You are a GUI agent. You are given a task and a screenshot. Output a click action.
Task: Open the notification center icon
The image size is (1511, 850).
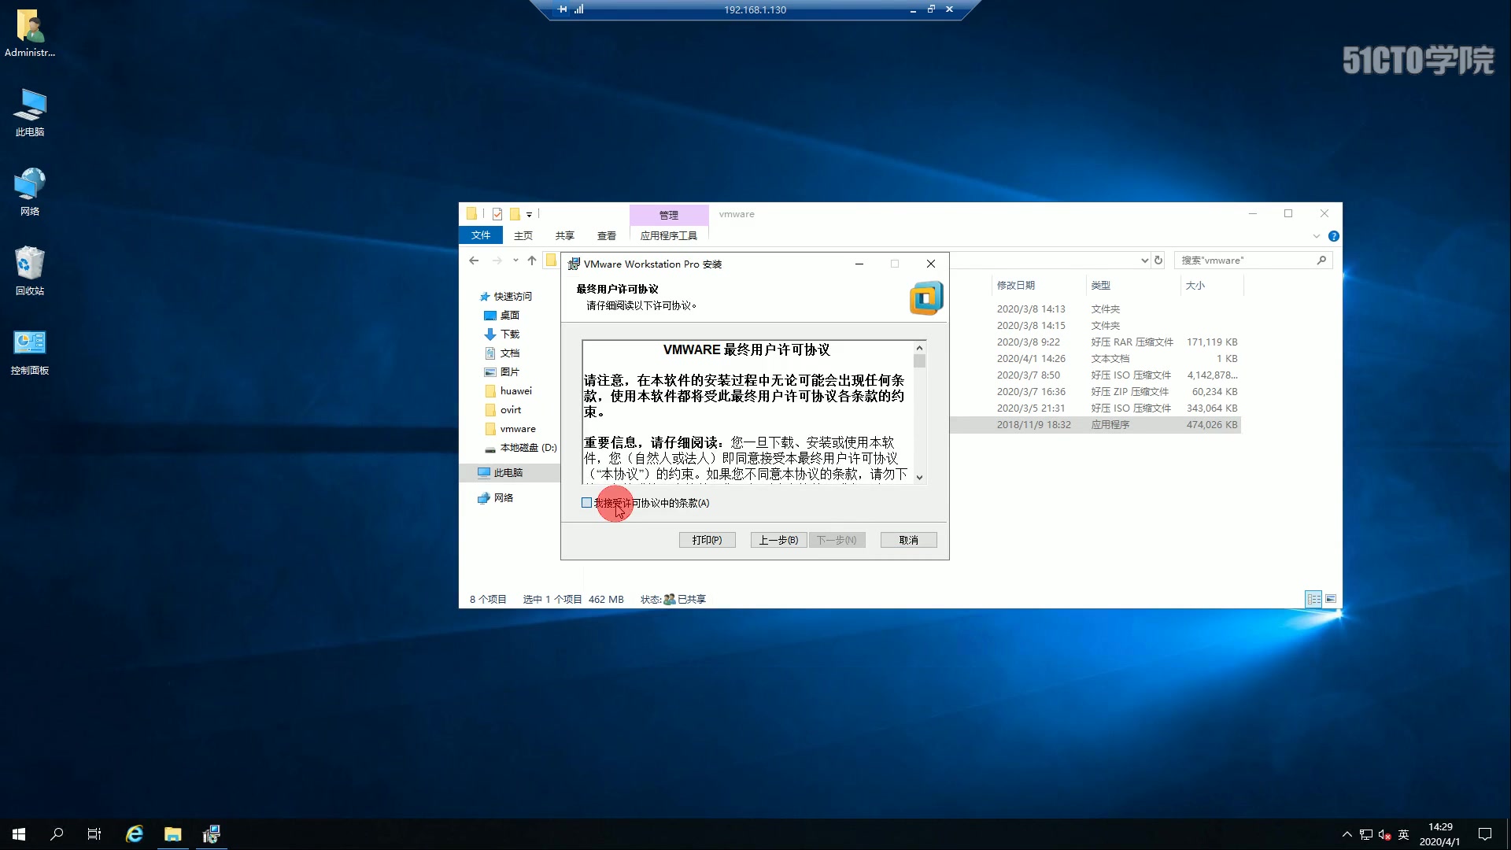click(1485, 834)
